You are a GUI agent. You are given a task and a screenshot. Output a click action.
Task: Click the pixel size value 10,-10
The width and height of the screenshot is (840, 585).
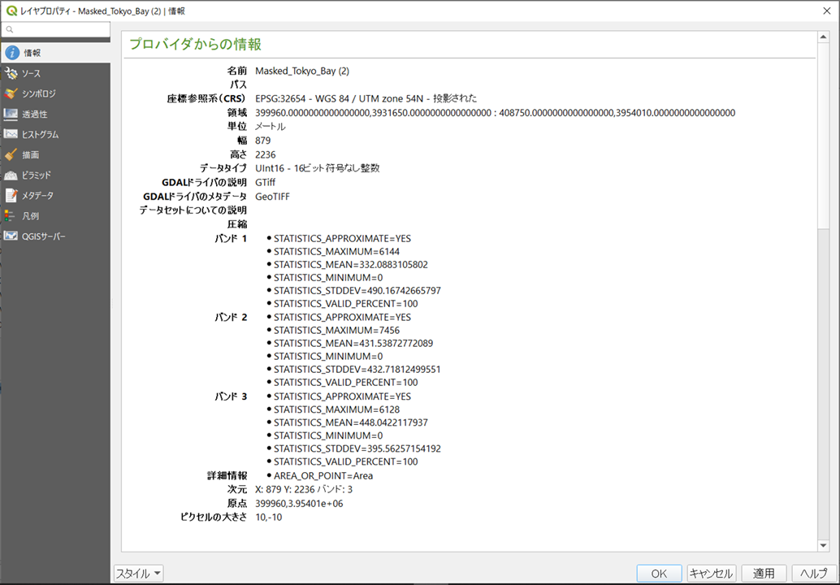point(268,517)
